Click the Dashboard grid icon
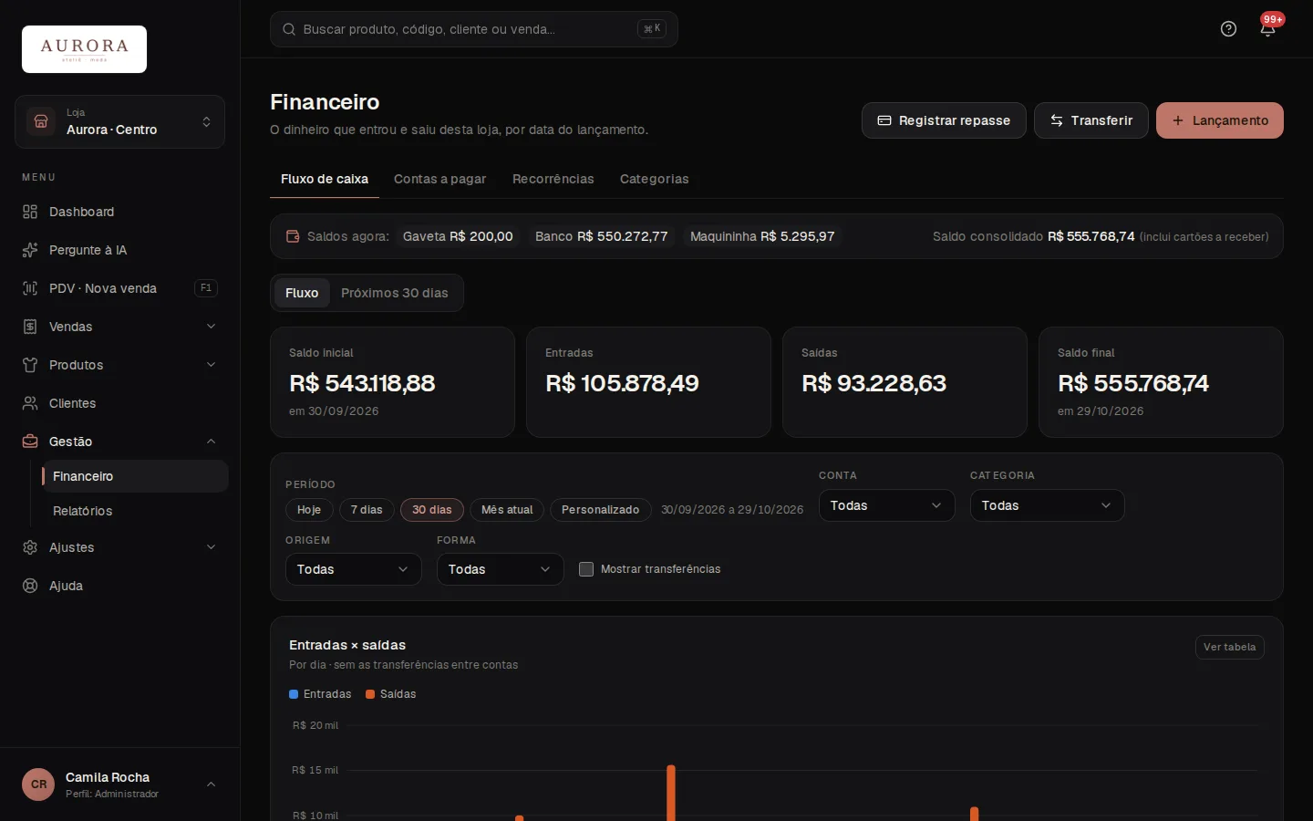 click(x=30, y=212)
